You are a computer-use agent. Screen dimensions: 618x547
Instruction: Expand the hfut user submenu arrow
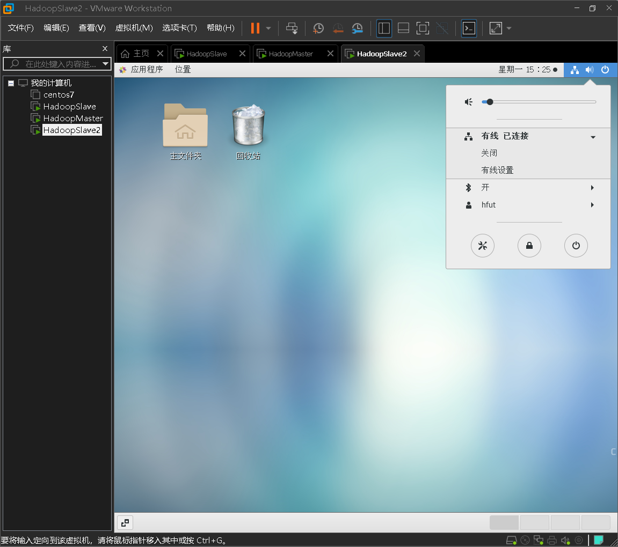pos(592,205)
